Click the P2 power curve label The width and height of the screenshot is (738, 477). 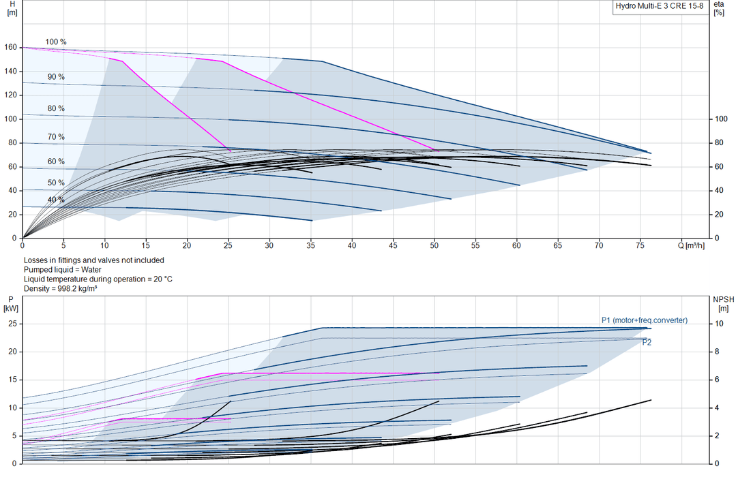point(647,343)
